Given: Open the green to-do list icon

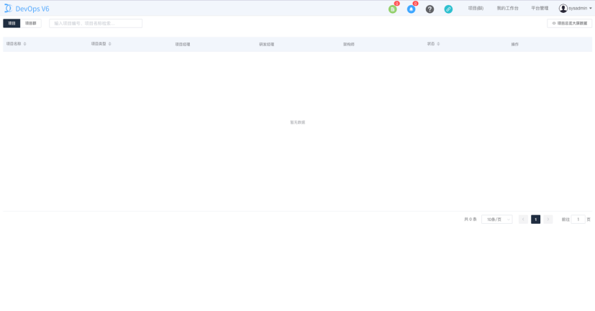Looking at the screenshot, I should click(x=392, y=9).
